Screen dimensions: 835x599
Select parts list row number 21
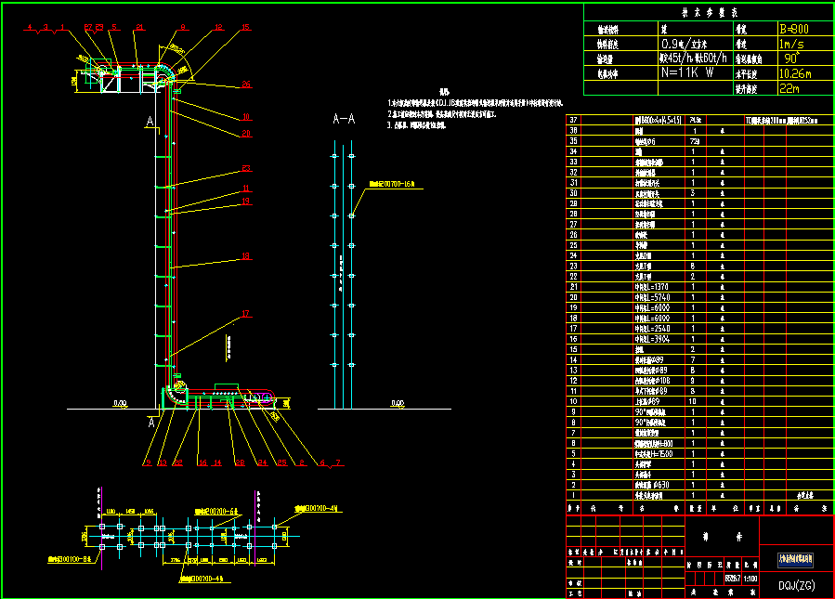(x=573, y=286)
